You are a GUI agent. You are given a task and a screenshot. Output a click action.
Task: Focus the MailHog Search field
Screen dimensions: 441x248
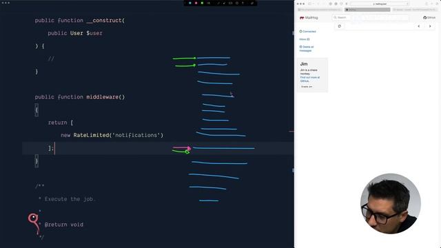point(371,17)
